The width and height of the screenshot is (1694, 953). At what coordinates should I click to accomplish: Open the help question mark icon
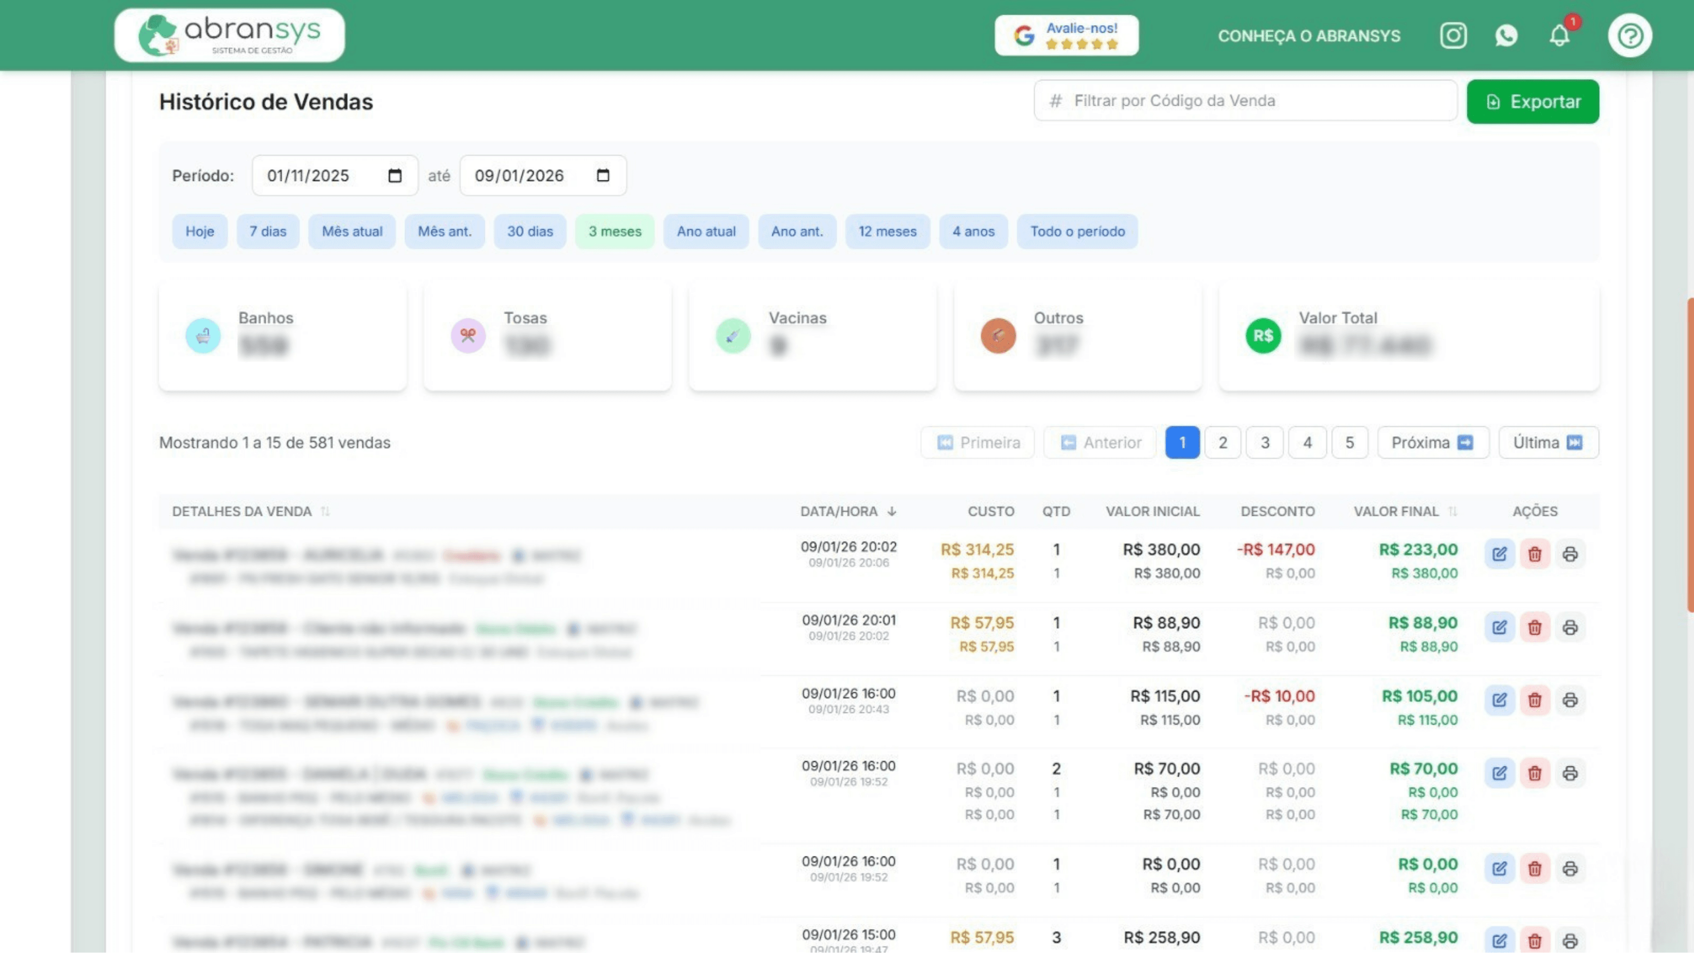tap(1629, 35)
